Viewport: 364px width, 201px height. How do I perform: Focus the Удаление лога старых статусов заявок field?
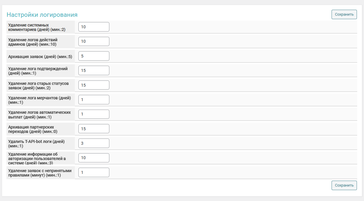[x=94, y=85]
